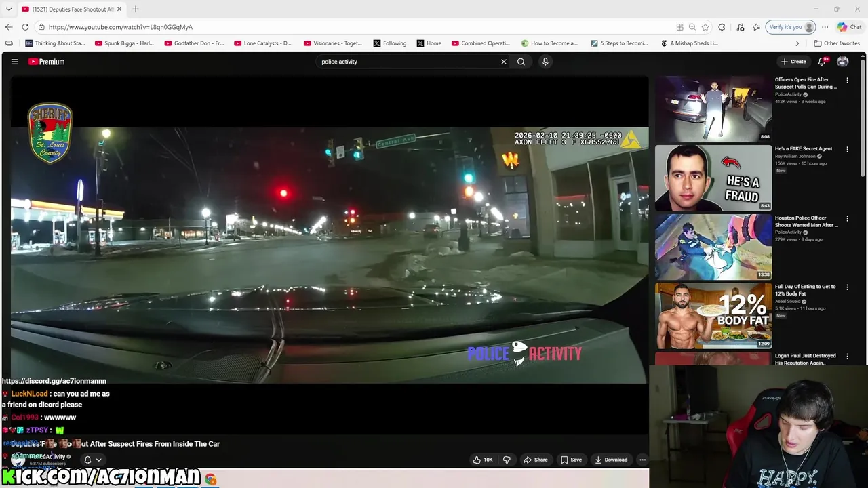Screen dimensions: 868x488
Task: Go to YouTube Premium home logo
Action: click(46, 62)
